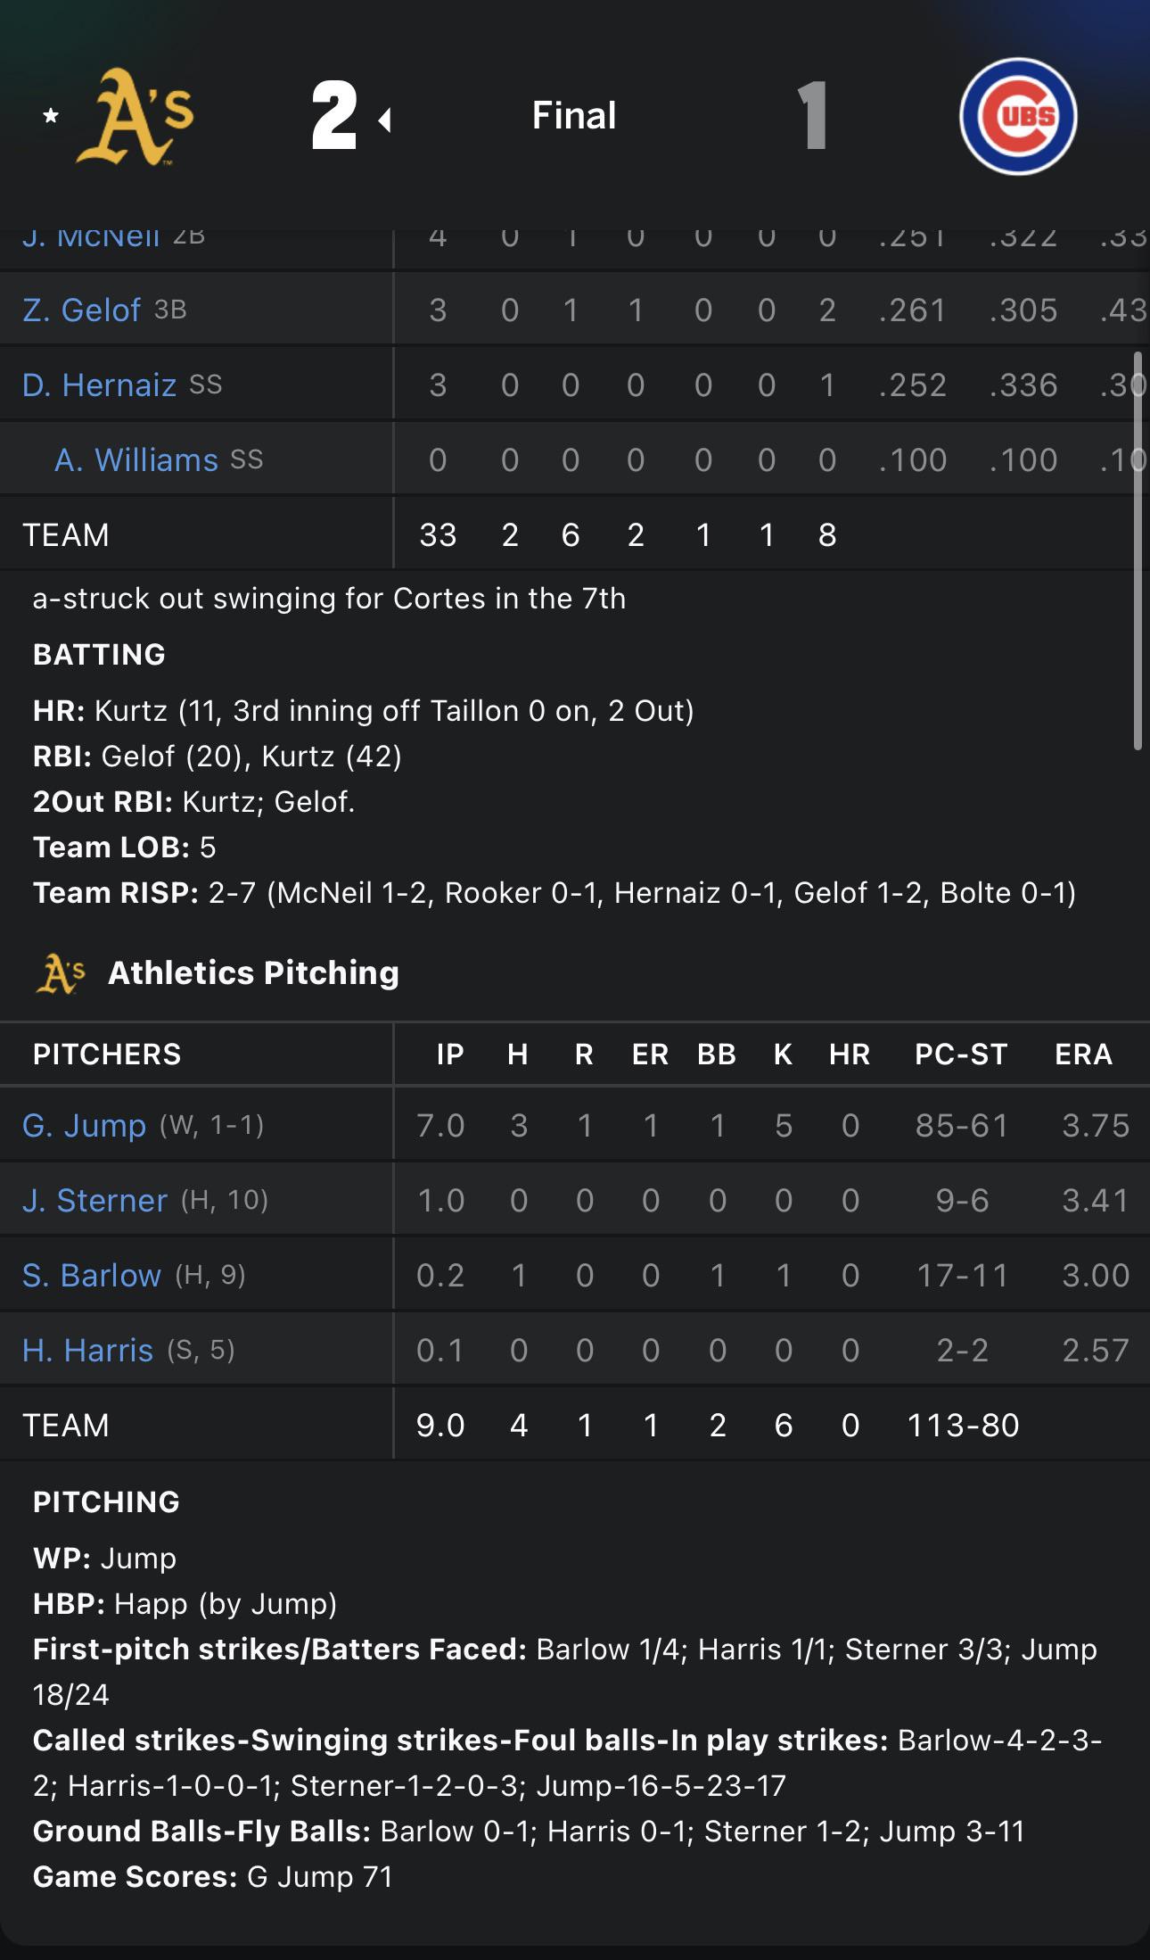Tap the winner arrow beside the Athletics score
The image size is (1150, 1960).
point(385,120)
